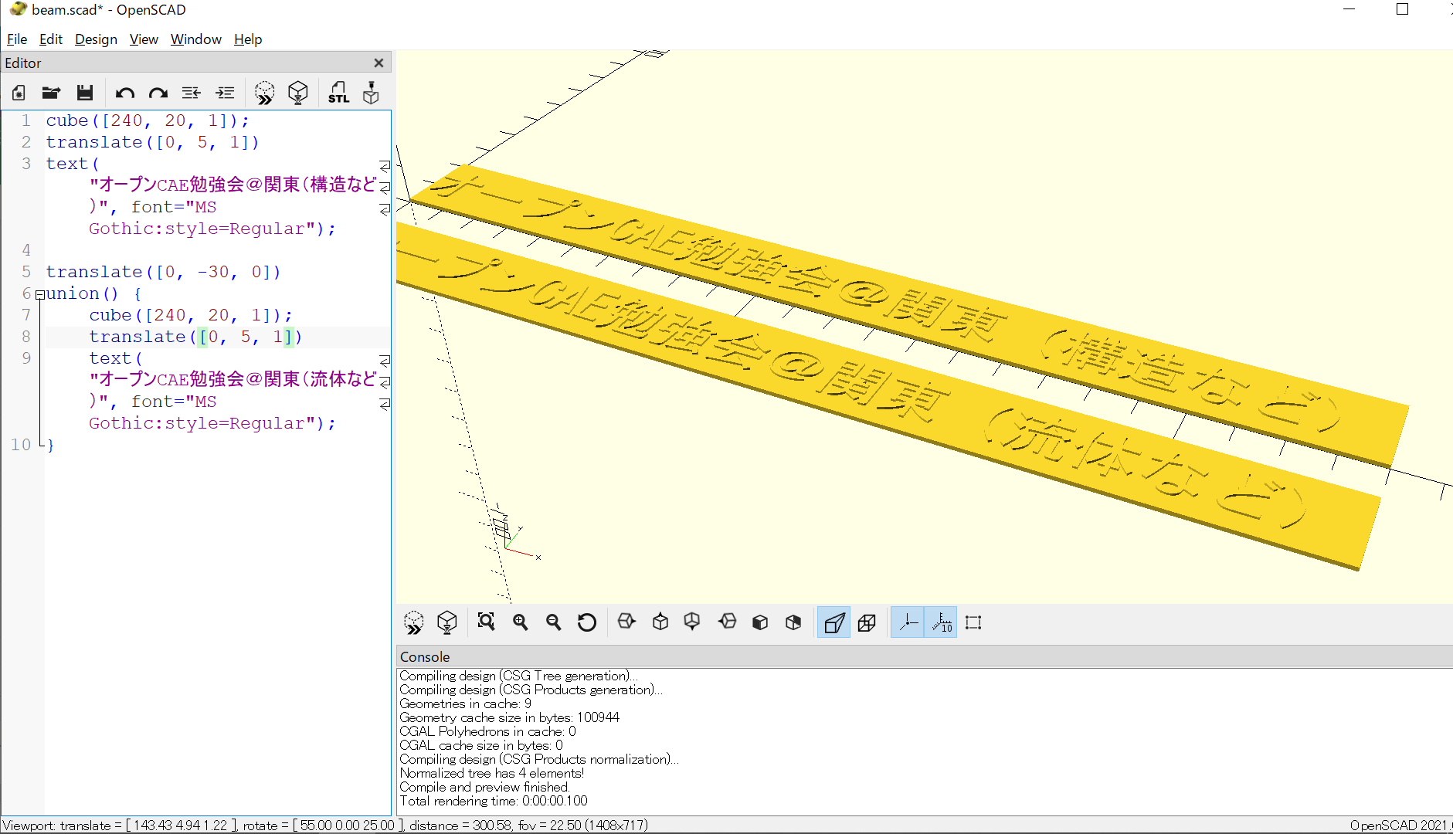The image size is (1453, 834).
Task: Start a preview of the design
Action: click(x=264, y=93)
